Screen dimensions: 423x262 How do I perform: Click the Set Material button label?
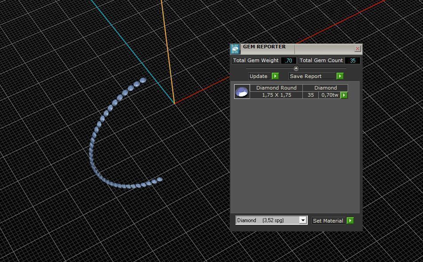[x=328, y=221]
